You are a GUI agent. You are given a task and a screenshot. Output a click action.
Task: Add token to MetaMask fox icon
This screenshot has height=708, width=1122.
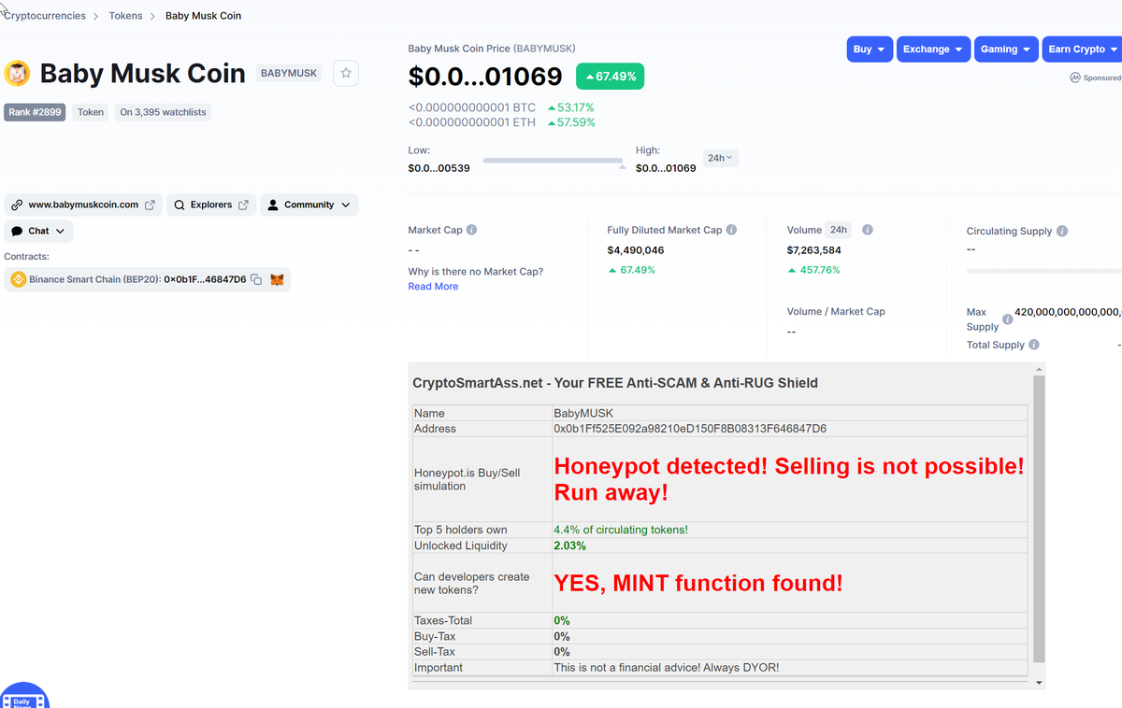(x=277, y=279)
